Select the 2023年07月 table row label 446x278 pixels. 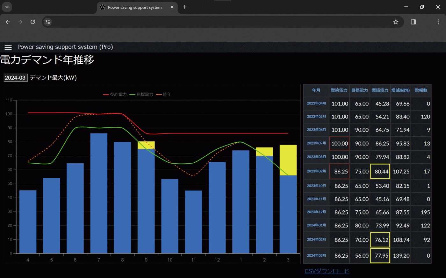pyautogui.click(x=316, y=143)
